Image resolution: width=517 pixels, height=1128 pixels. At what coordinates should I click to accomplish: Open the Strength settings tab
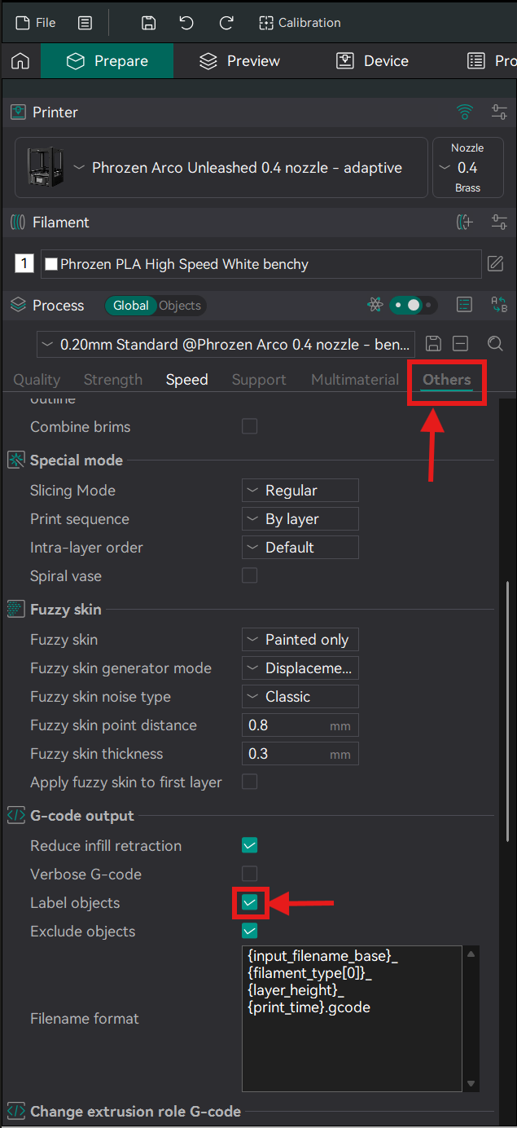click(x=113, y=380)
